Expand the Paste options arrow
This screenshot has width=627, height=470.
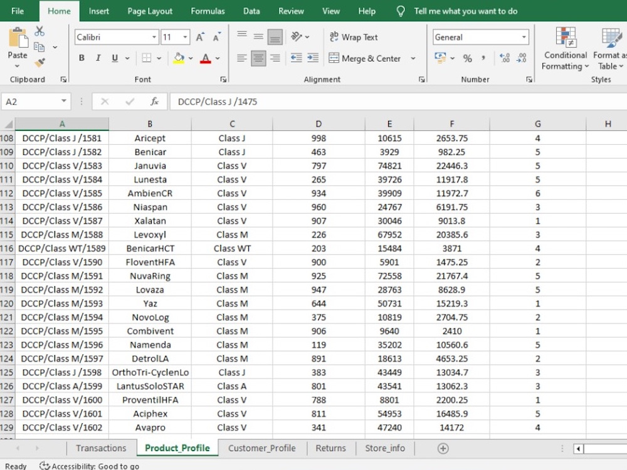pyautogui.click(x=17, y=66)
